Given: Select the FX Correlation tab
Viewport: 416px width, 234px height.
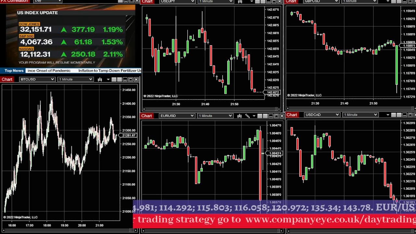Looking at the screenshot, I should [x=14, y=1].
